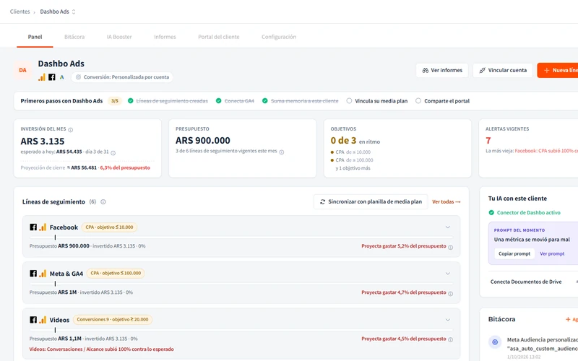This screenshot has height=361, width=578.
Task: Click the Vincular cuenta button
Action: point(503,70)
